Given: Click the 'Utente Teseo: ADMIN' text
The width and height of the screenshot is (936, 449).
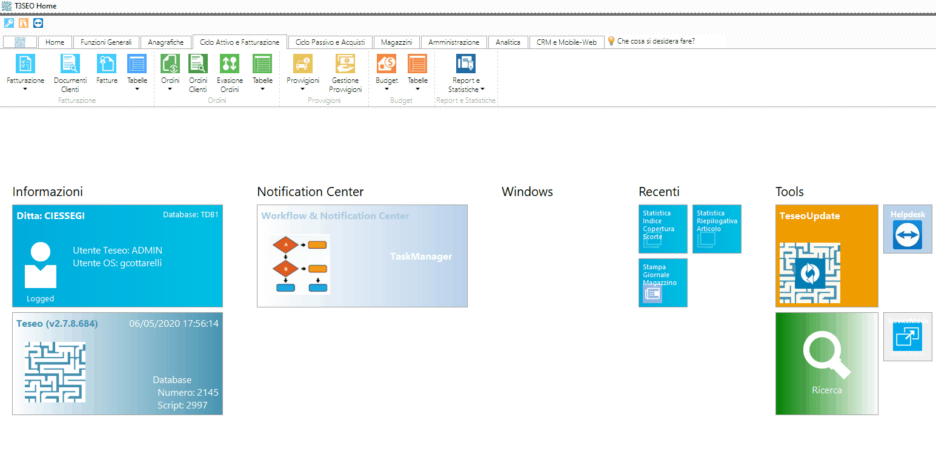Looking at the screenshot, I should pyautogui.click(x=118, y=250).
